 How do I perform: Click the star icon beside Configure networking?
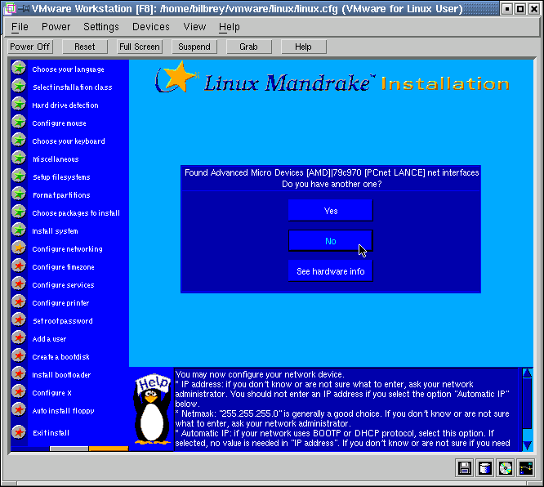tap(19, 248)
